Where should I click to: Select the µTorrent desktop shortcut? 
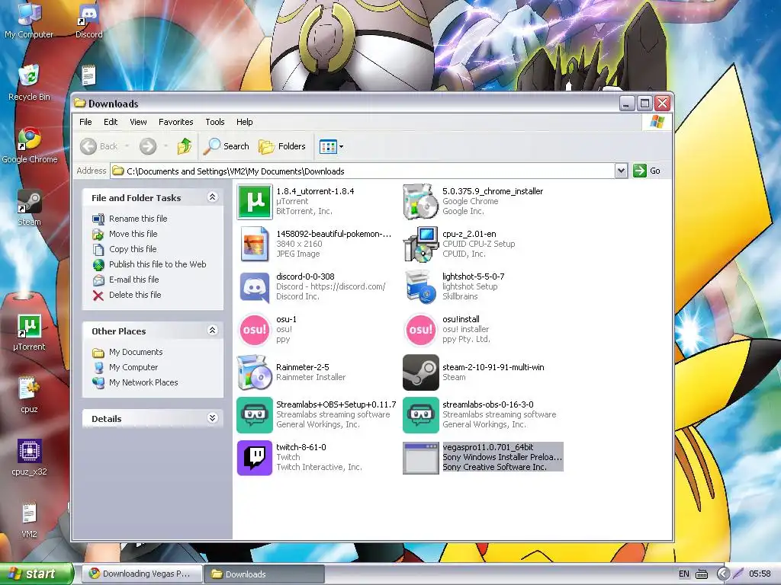pyautogui.click(x=29, y=332)
